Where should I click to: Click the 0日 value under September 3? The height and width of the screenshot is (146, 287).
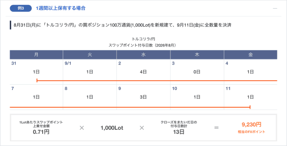[x=197, y=72]
